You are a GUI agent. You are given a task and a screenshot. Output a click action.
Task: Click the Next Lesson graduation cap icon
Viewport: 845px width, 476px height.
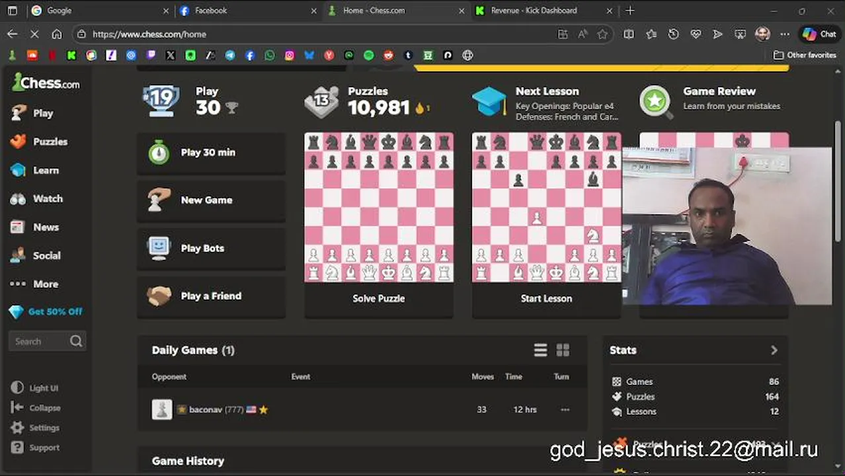(x=489, y=102)
